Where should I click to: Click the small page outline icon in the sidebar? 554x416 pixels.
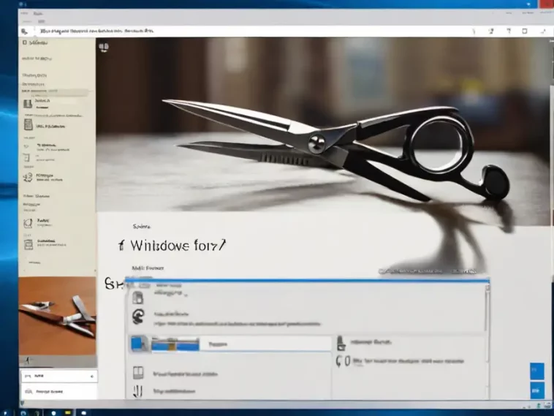[27, 158]
